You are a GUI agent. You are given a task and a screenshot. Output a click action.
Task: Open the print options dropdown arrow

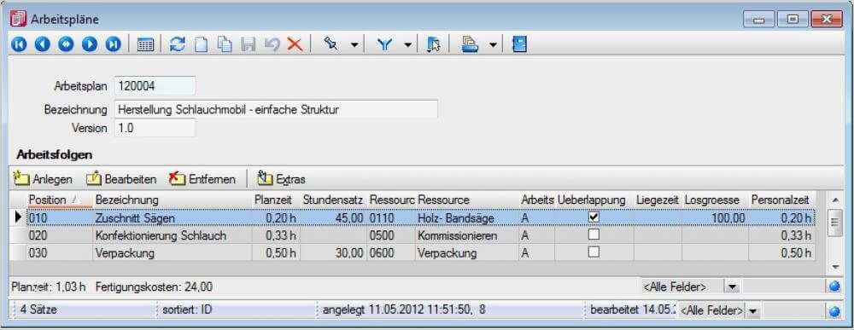[x=493, y=45]
